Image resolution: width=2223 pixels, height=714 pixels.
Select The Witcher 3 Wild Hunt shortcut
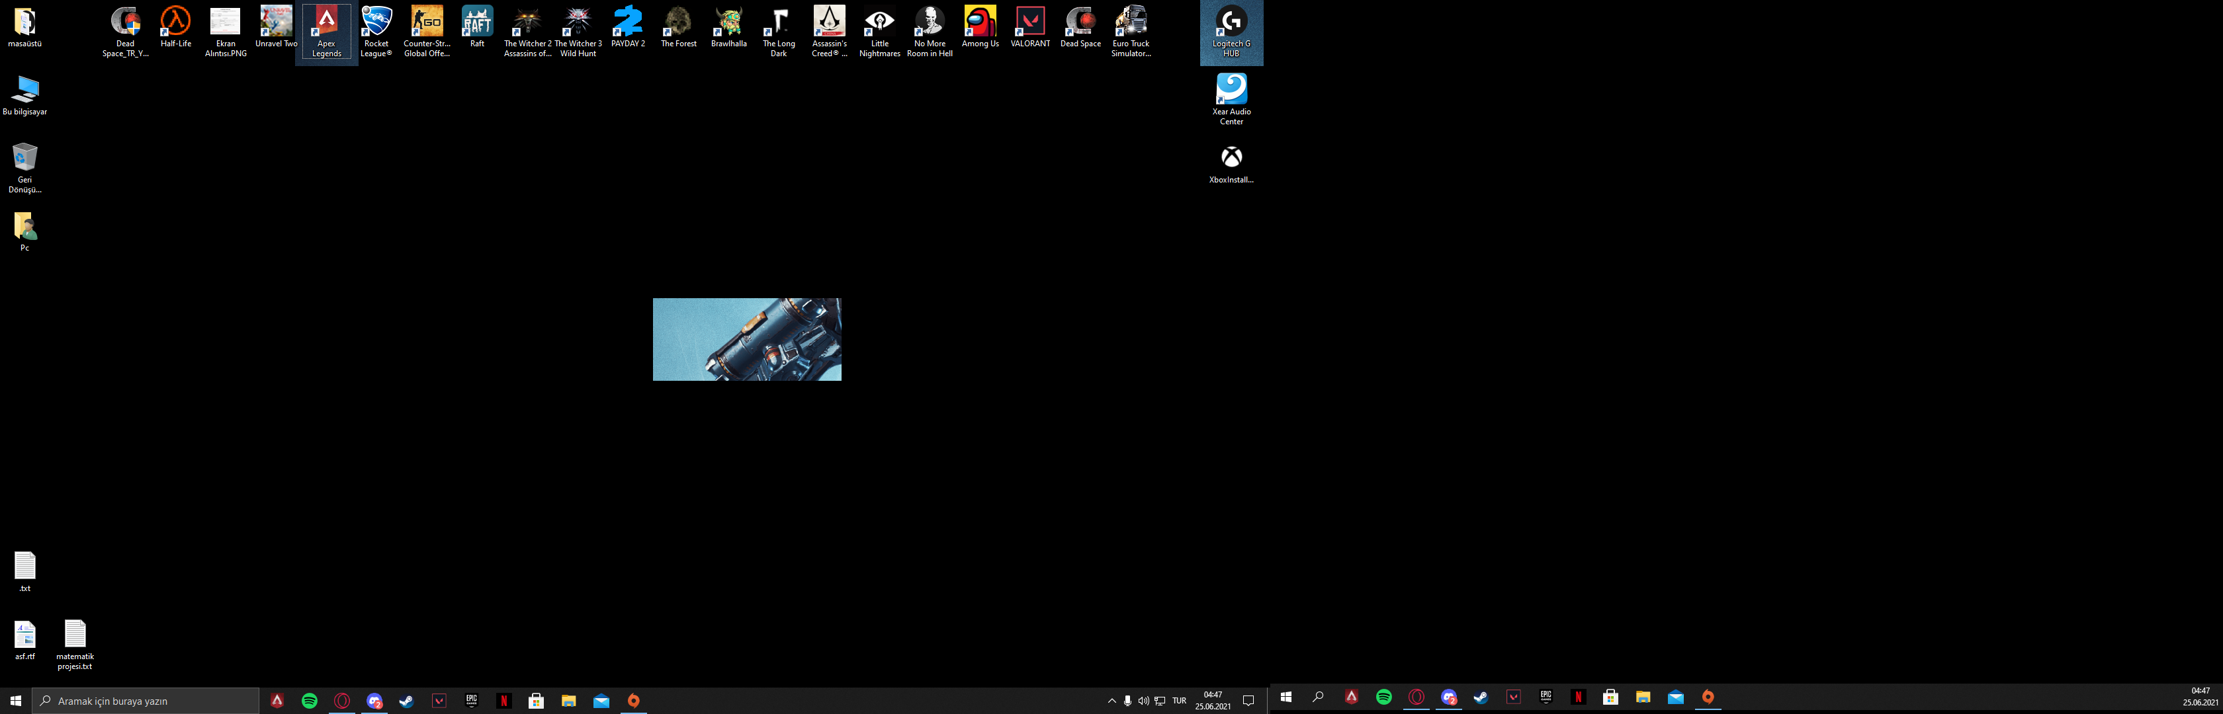click(578, 22)
